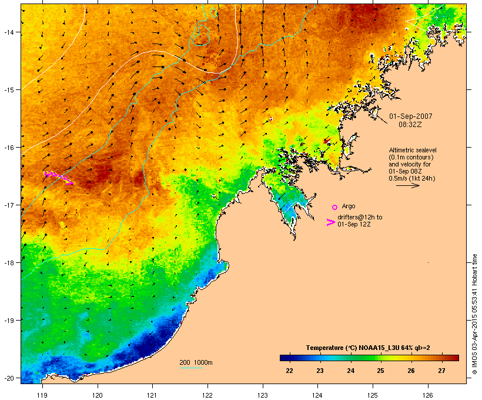This screenshot has width=482, height=400.
Task: Click the color bar tick label '27'
Action: point(441,371)
